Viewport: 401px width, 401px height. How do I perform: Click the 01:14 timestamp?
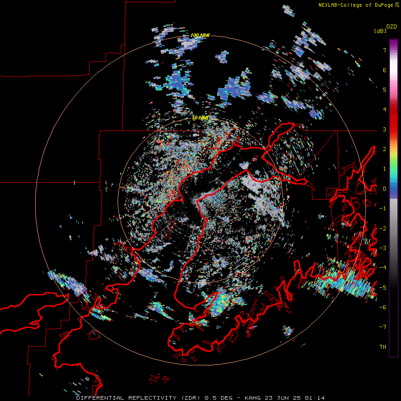pos(315,398)
